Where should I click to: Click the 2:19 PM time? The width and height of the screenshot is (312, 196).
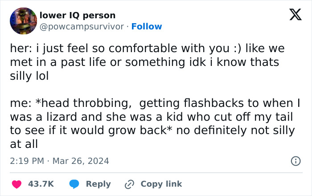(x=26, y=161)
